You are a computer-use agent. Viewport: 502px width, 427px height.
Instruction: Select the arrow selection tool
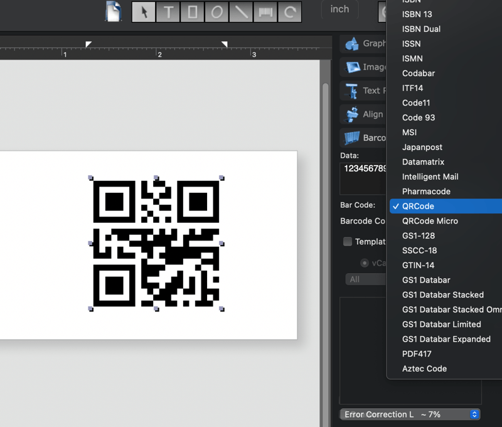point(144,9)
